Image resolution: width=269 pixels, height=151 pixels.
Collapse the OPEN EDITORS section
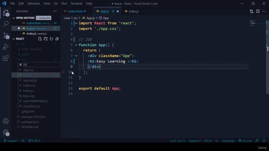[14, 18]
